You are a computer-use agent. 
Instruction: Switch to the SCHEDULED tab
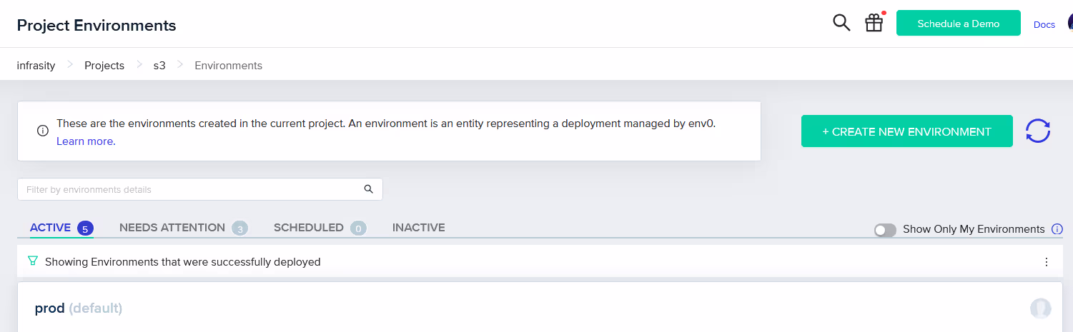[x=320, y=228]
